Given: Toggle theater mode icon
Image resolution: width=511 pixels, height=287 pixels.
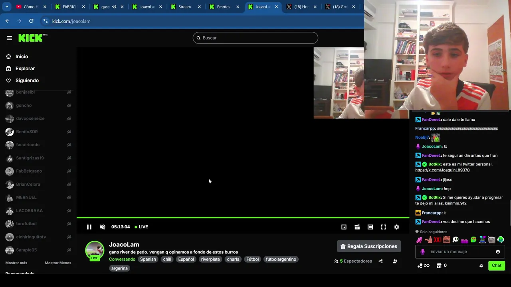Looking at the screenshot, I should [x=370, y=227].
